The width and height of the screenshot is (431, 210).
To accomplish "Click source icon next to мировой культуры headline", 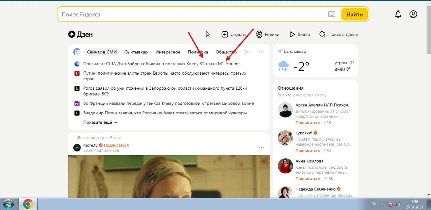I will pos(77,113).
